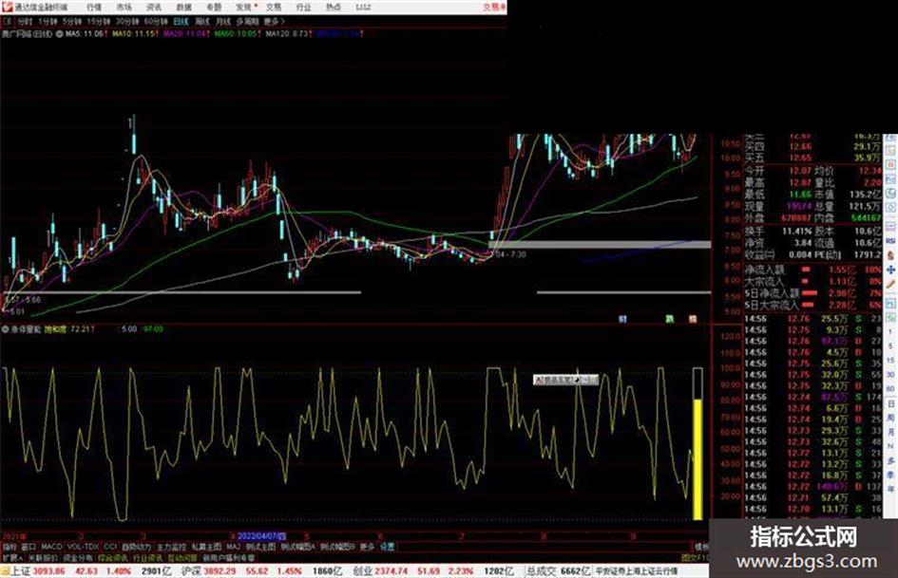This screenshot has height=578, width=898.
Task: Select 趋势动力 indicator tab
Action: click(x=137, y=547)
